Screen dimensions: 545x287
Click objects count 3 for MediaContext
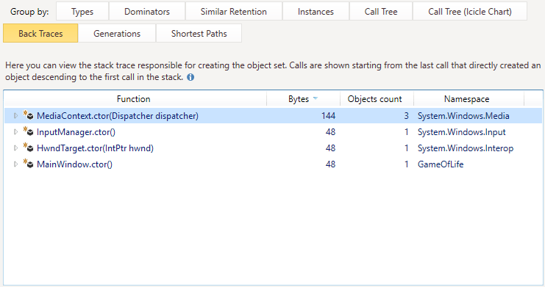click(x=406, y=116)
